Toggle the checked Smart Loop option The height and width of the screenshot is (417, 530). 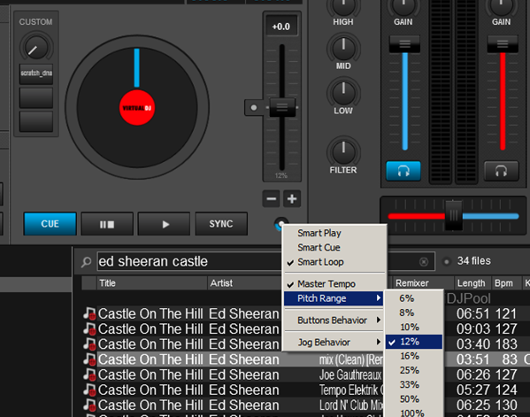point(334,262)
